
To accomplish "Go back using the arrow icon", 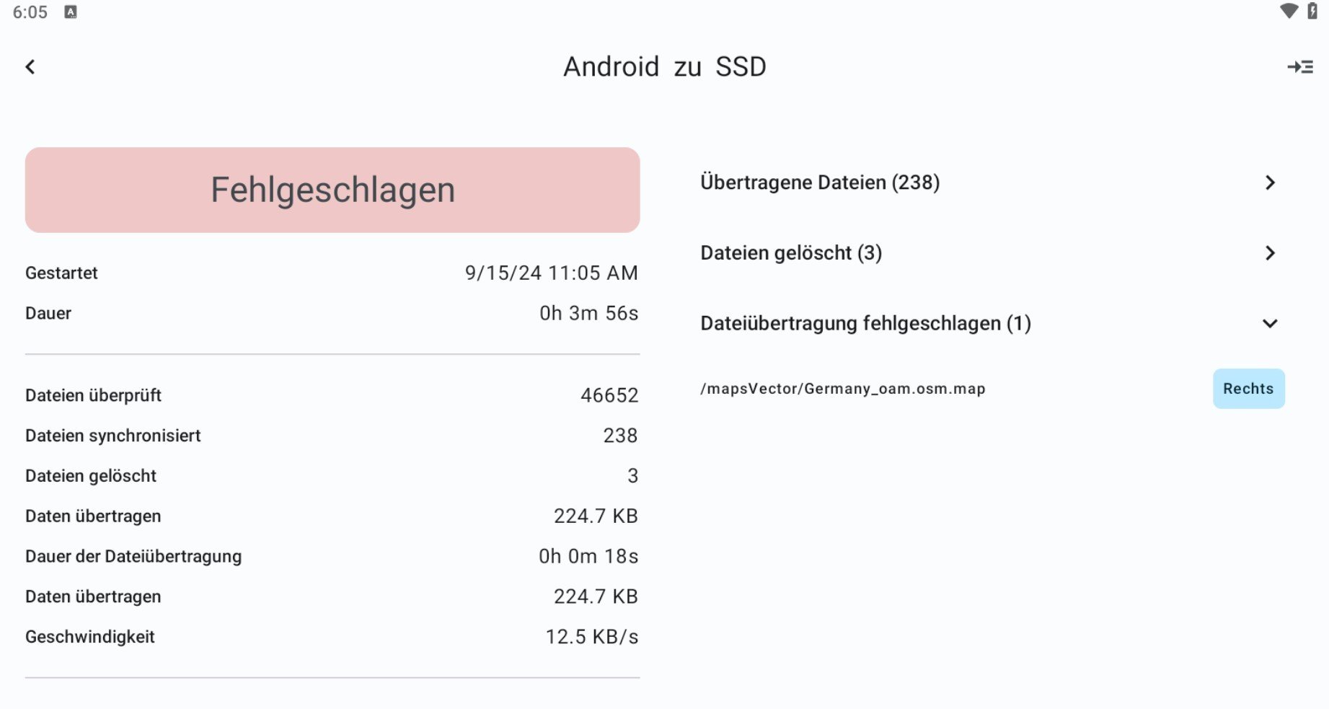I will [30, 67].
